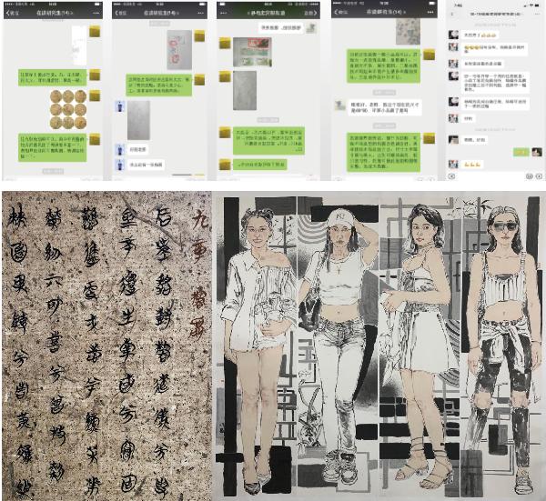Image resolution: width=546 pixels, height=501 pixels.
Task: Open the three-dot menu in the fifth chat screenshot
Action: 537,15
